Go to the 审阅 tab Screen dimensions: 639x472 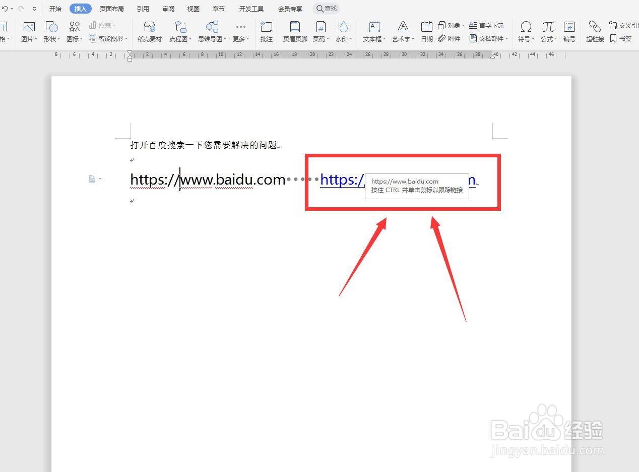(168, 9)
